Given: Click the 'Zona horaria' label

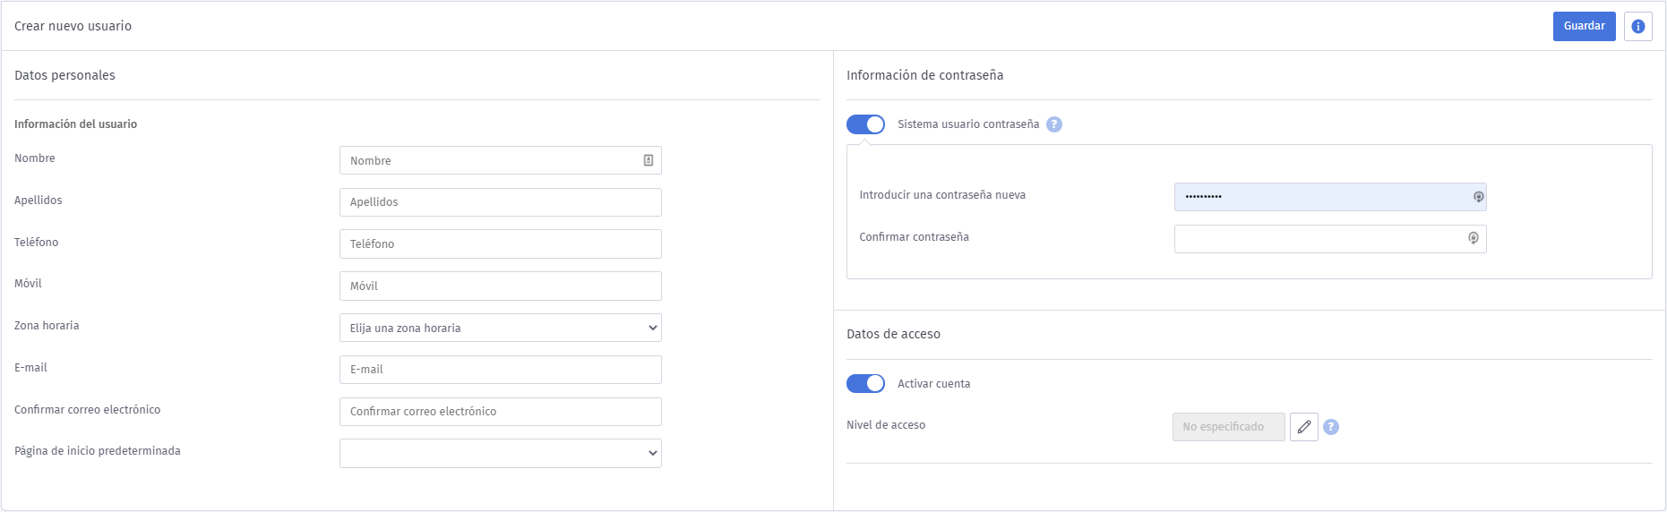Looking at the screenshot, I should pos(47,326).
